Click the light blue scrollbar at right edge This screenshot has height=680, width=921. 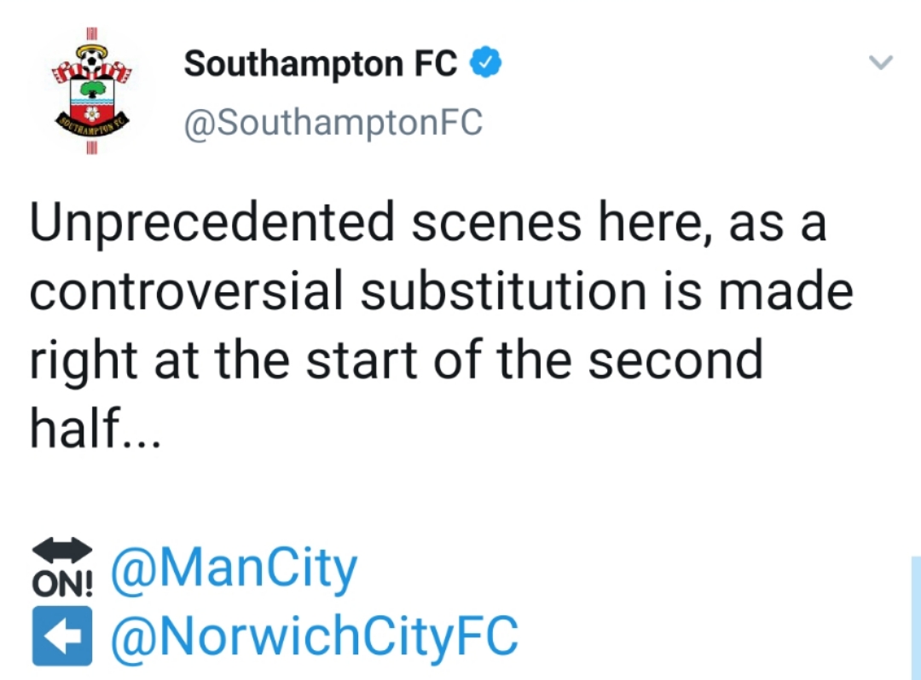tap(915, 618)
